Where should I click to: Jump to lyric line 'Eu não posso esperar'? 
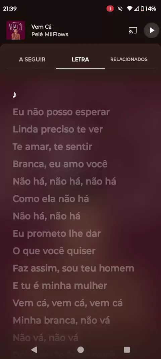[x=61, y=112]
